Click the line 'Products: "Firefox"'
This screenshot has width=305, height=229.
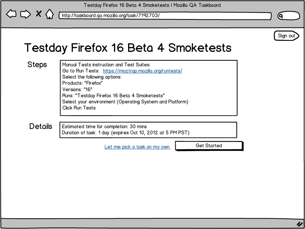pos(82,83)
